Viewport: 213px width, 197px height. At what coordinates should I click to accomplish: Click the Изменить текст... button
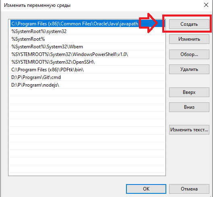(189, 130)
